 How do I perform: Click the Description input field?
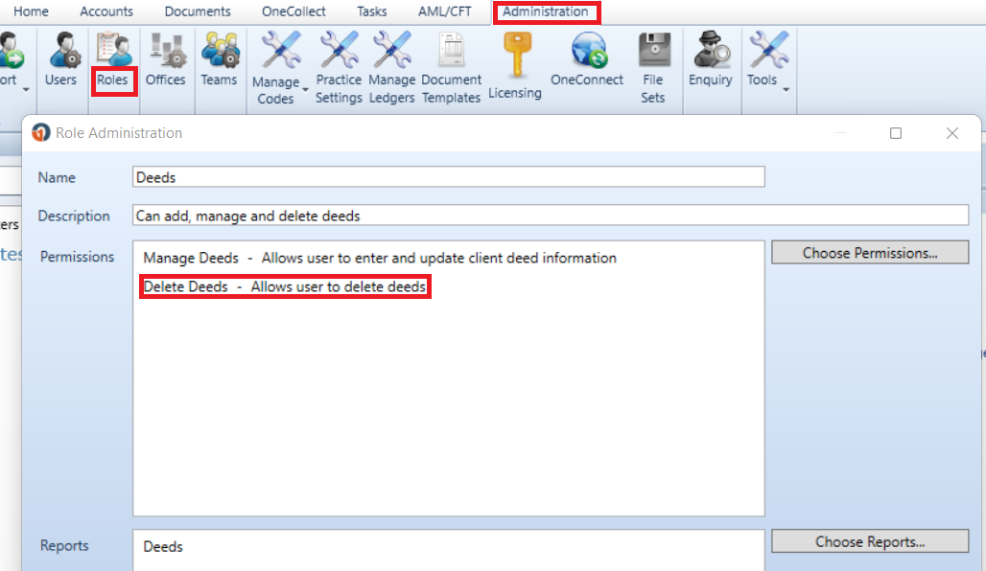[x=551, y=216]
